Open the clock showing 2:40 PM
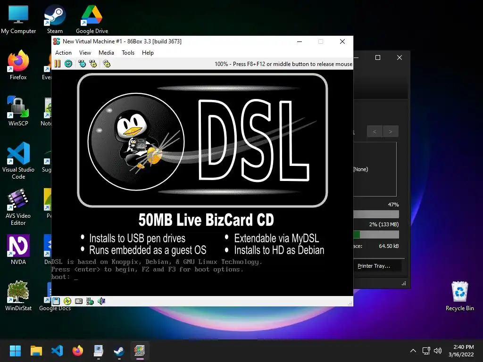The image size is (483, 362). click(461, 351)
